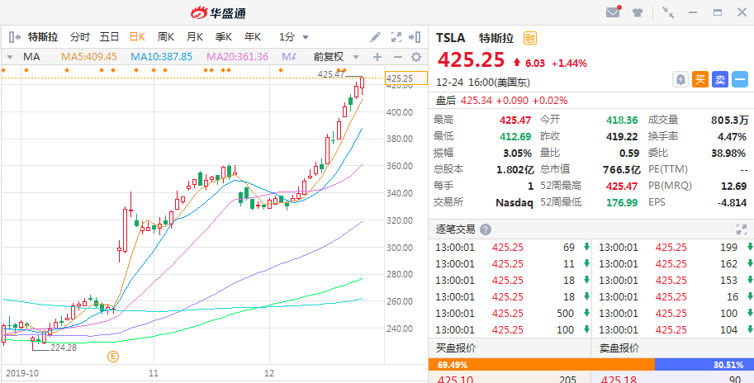The height and width of the screenshot is (383, 754).
Task: Remove TSLA from watchlist minus button
Action: pyautogui.click(x=740, y=80)
